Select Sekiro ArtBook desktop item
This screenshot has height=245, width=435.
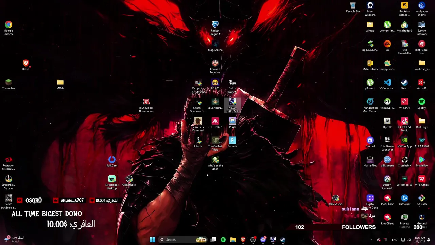8,201
